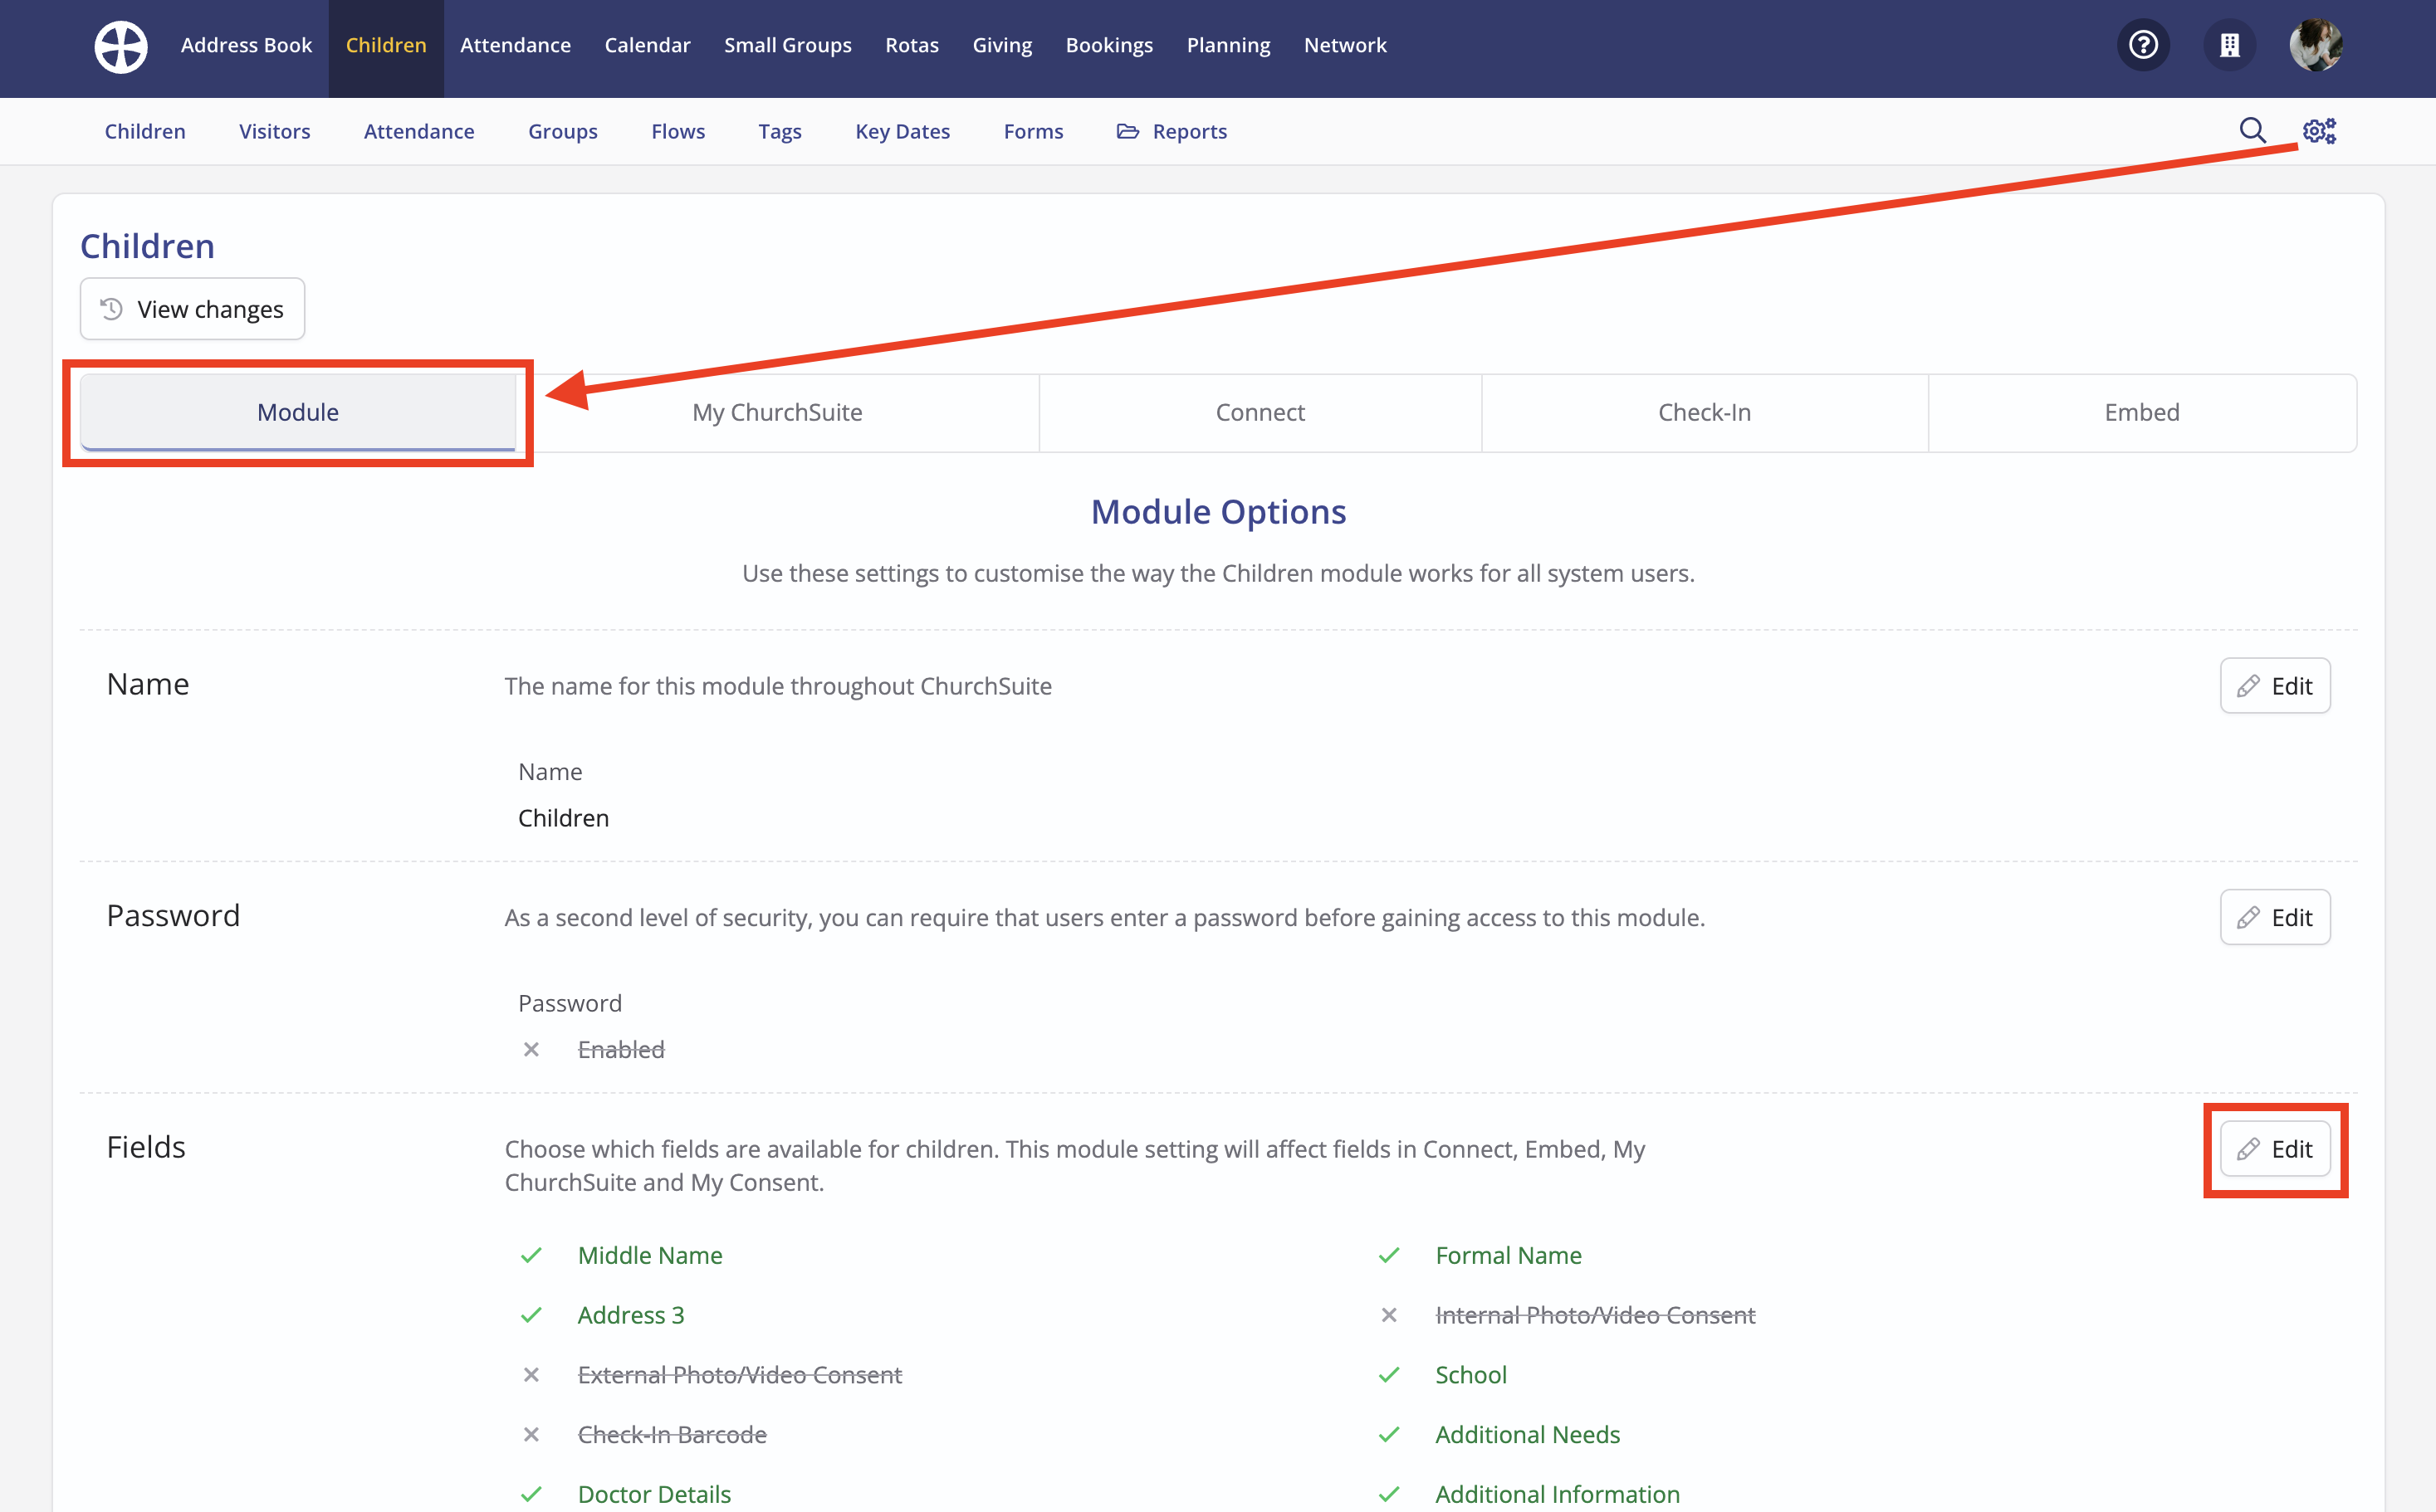The image size is (2436, 1512).
Task: Go to the Giving module
Action: click(x=1001, y=45)
